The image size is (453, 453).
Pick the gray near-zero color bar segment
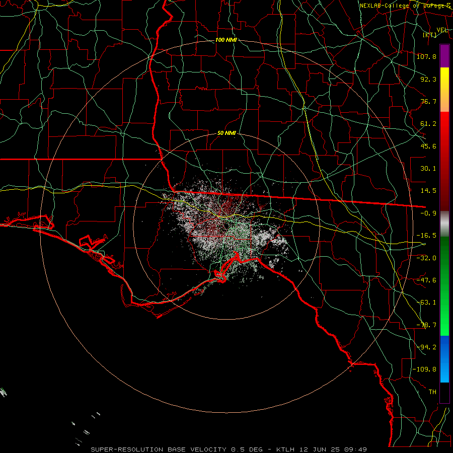(444, 224)
